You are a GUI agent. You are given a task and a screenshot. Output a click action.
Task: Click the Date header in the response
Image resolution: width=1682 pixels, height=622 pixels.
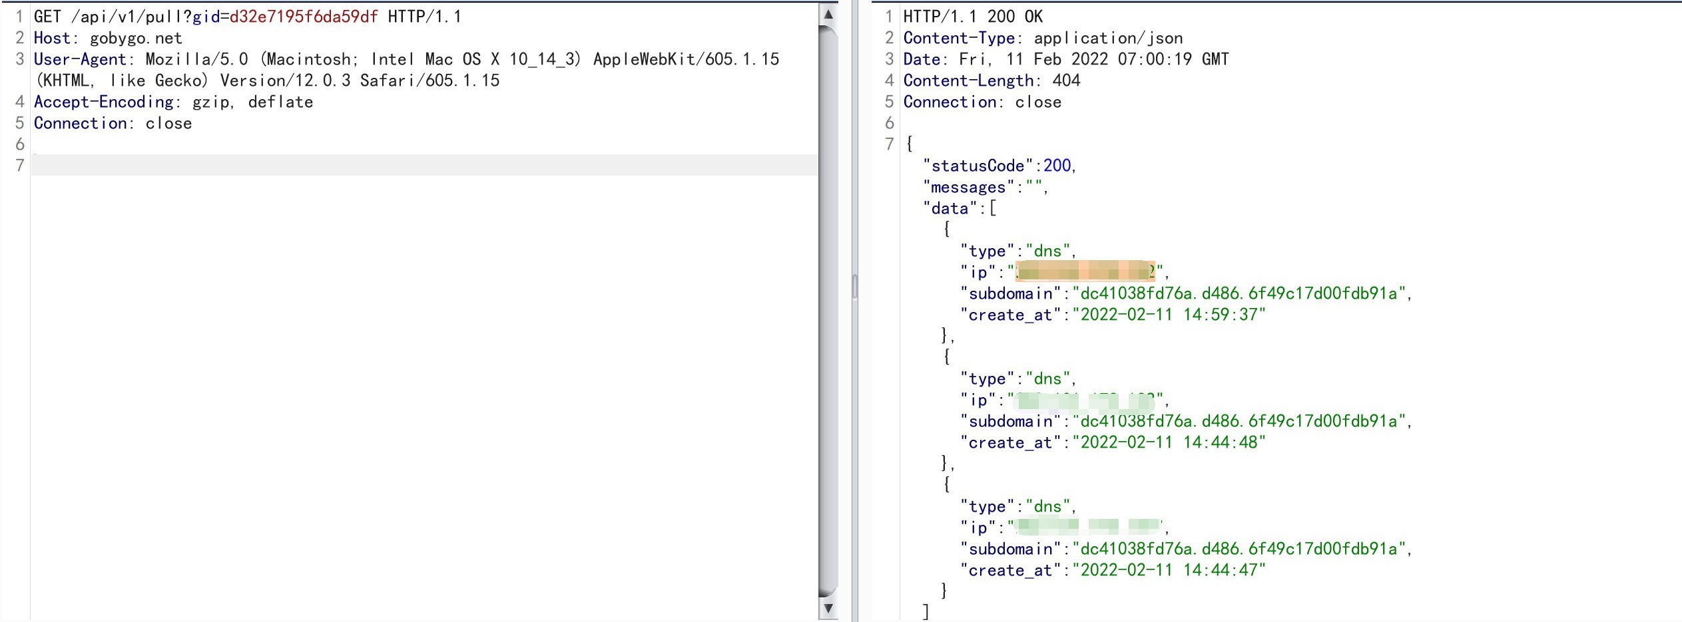click(1065, 59)
